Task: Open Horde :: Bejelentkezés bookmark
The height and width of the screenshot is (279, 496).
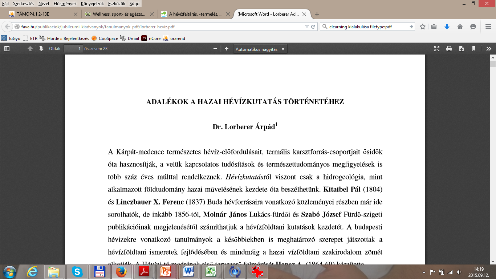Action: coord(65,38)
